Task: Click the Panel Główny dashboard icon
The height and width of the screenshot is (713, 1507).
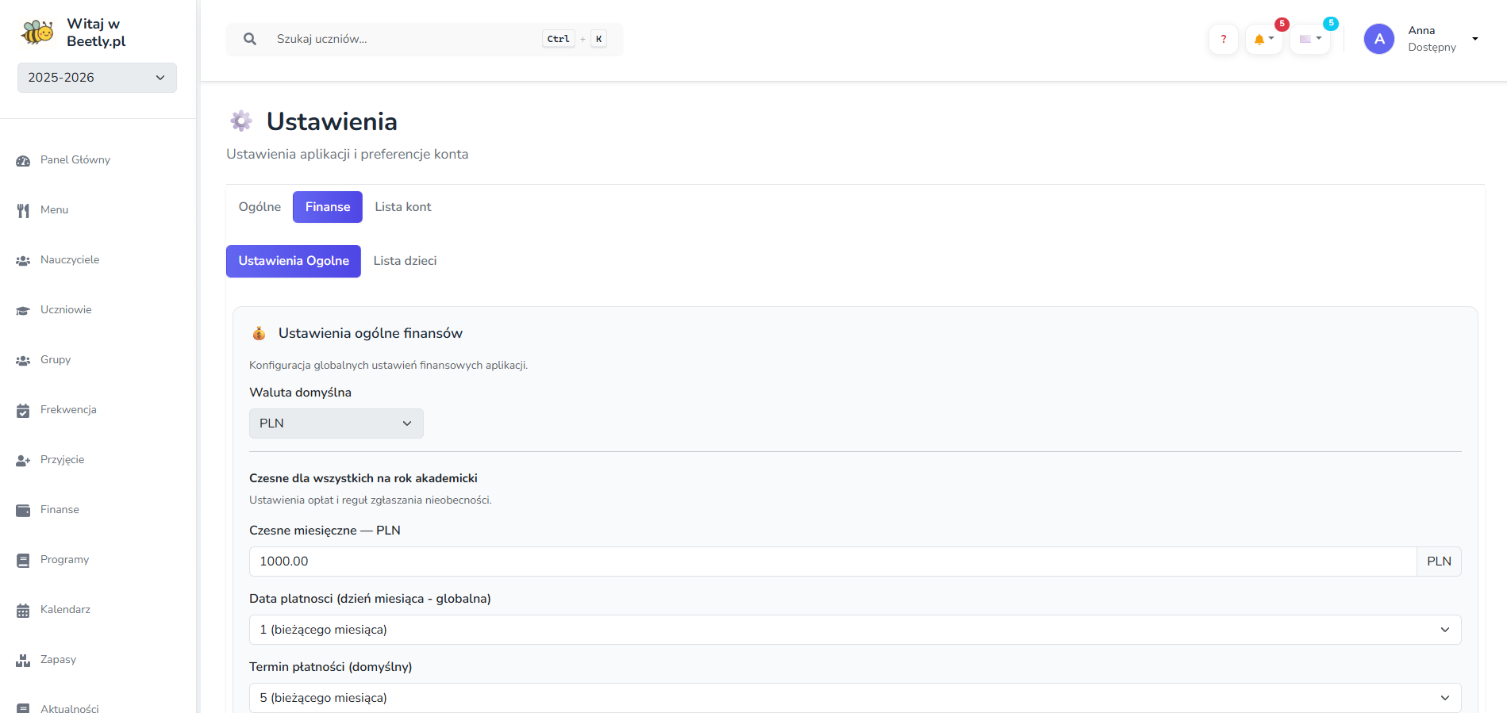Action: pos(23,160)
